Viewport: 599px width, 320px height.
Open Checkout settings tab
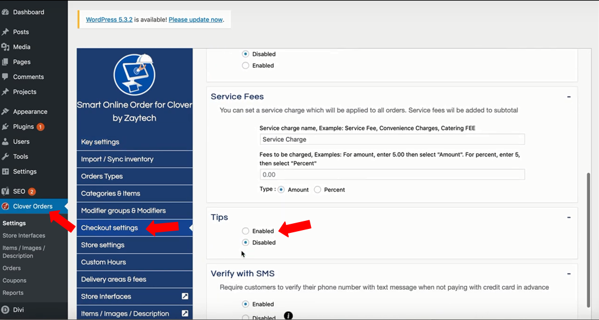[x=135, y=228]
